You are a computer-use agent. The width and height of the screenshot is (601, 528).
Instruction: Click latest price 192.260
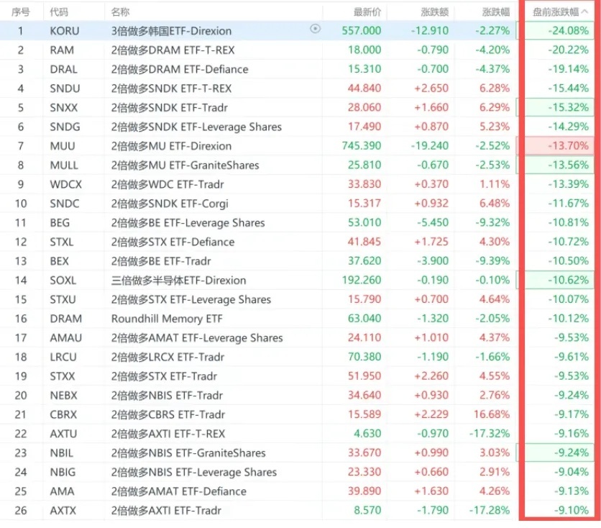click(x=362, y=280)
